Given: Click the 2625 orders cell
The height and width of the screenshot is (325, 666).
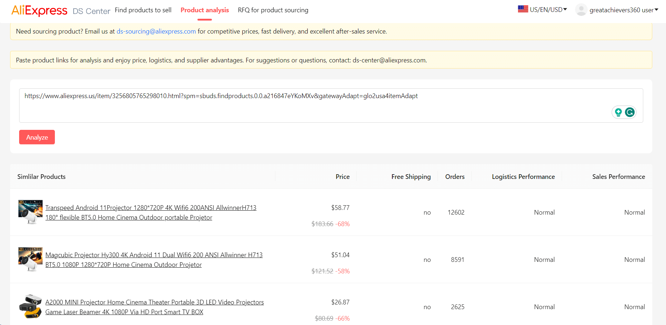Looking at the screenshot, I should [x=457, y=307].
